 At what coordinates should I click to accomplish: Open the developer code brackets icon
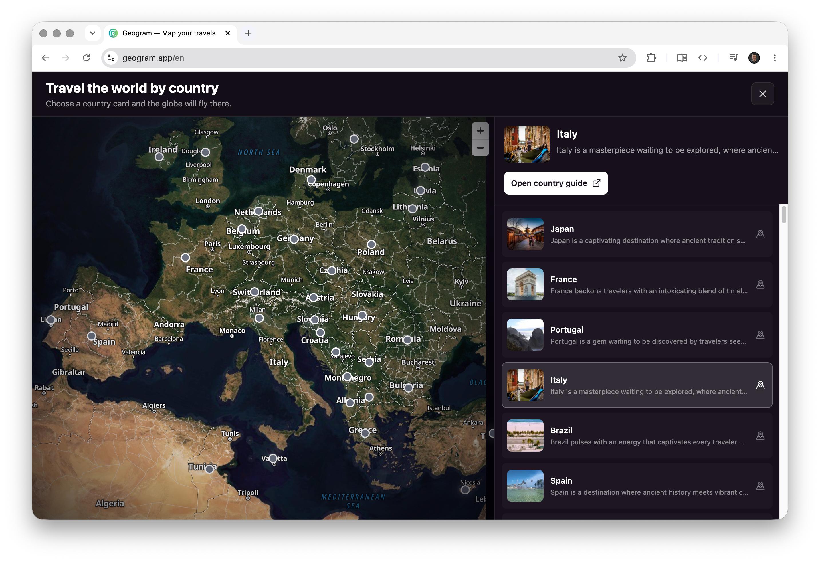pyautogui.click(x=702, y=58)
